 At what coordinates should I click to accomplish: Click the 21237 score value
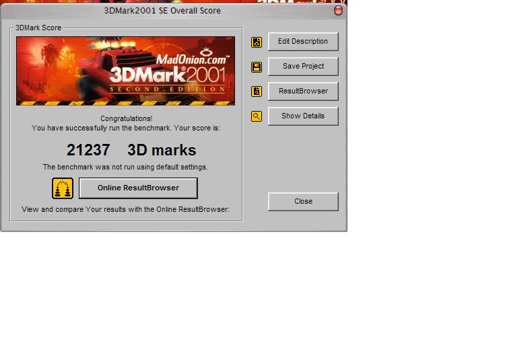[88, 150]
